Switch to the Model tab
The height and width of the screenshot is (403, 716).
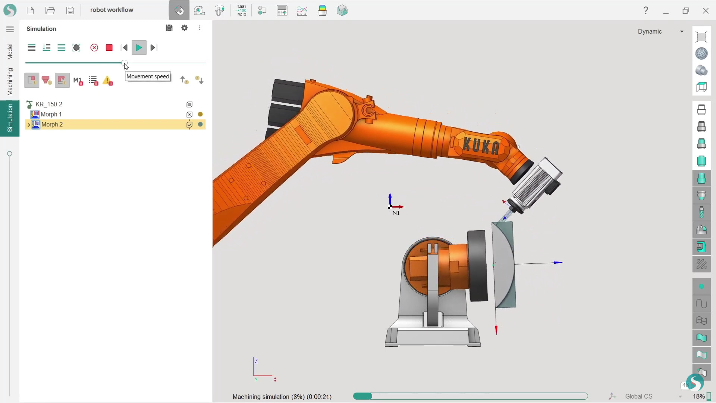pos(10,51)
